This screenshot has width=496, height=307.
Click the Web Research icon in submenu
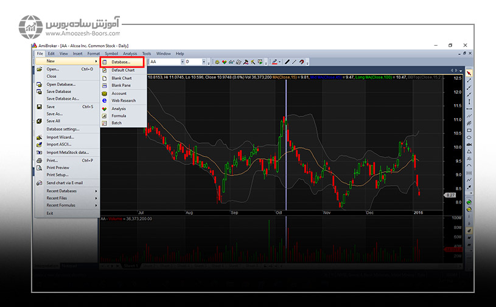tap(105, 101)
